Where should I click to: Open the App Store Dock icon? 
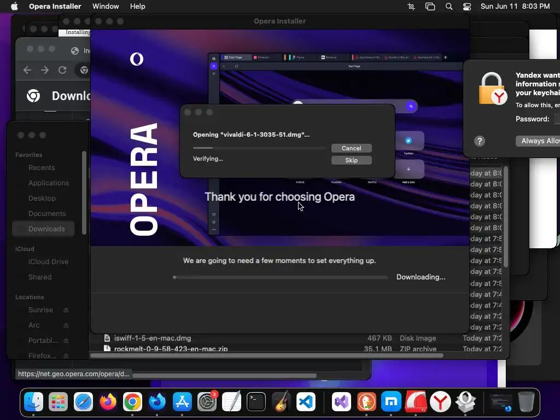182,402
